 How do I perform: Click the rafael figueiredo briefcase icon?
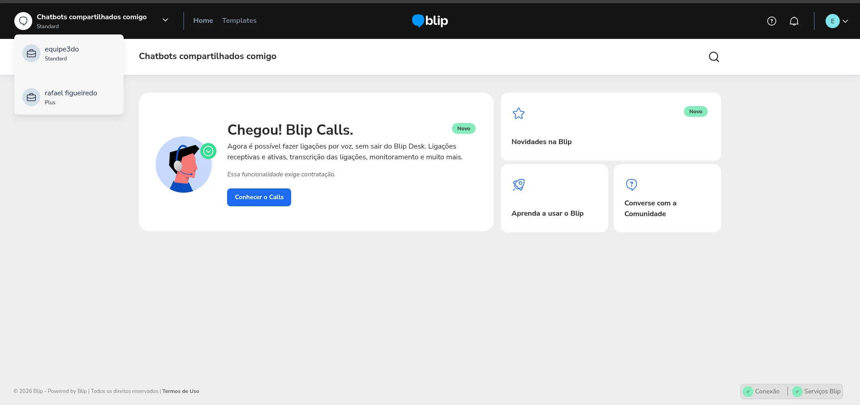[x=31, y=97]
